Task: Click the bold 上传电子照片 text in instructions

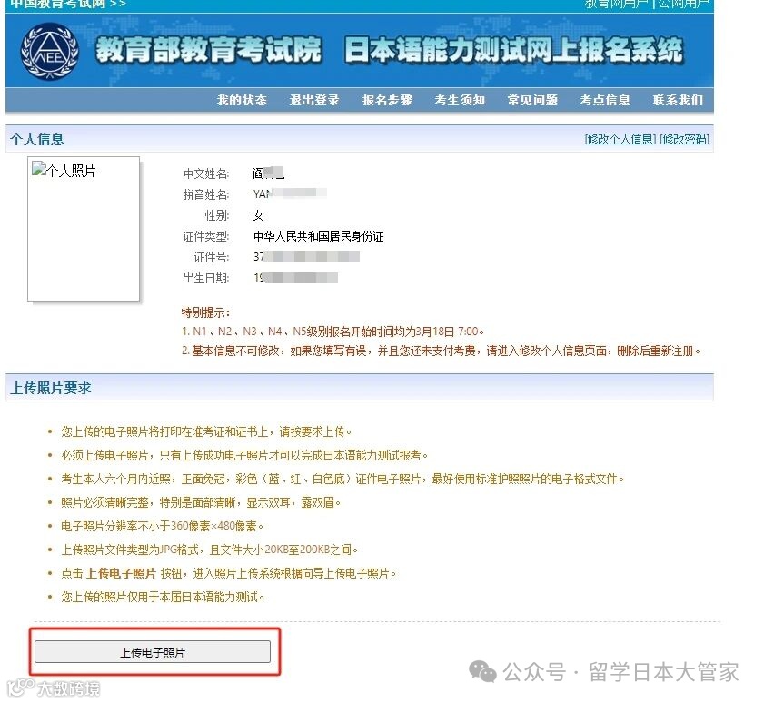Action: point(121,573)
